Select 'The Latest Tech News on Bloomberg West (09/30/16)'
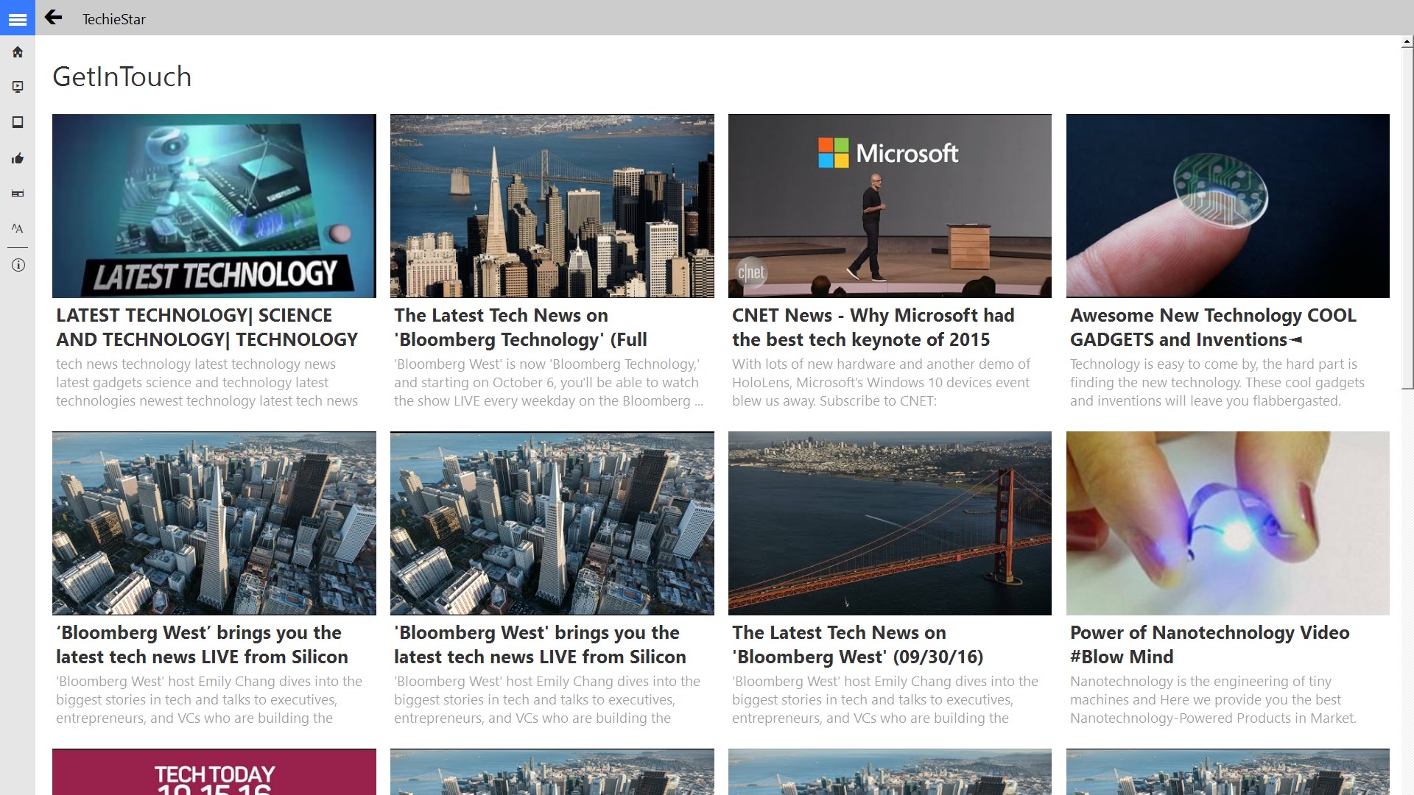This screenshot has width=1414, height=795. (x=857, y=644)
